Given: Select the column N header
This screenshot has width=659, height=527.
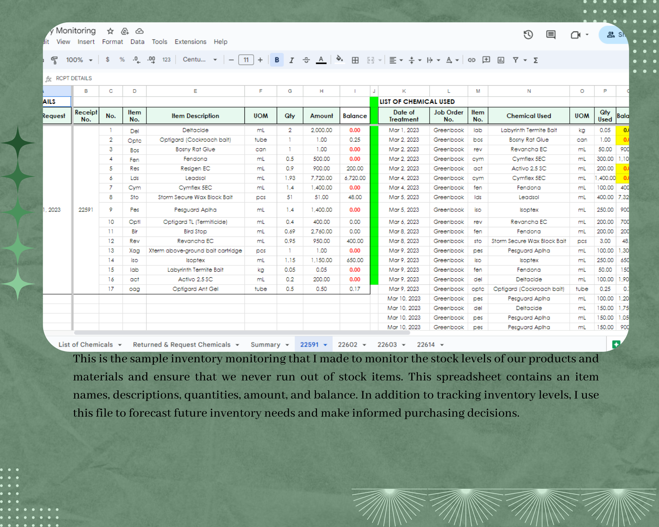Looking at the screenshot, I should pyautogui.click(x=529, y=91).
